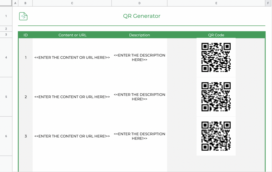Select the QR code image in row 4
Viewport: 272px width, 172px height.
pos(216,57)
